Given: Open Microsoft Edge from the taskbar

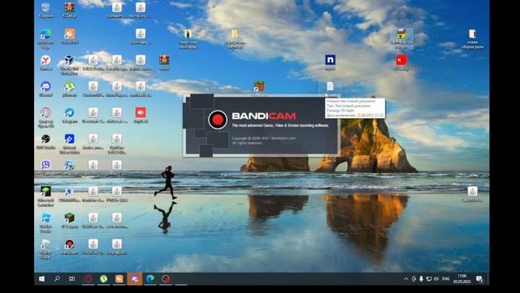Looking at the screenshot, I should tap(149, 278).
